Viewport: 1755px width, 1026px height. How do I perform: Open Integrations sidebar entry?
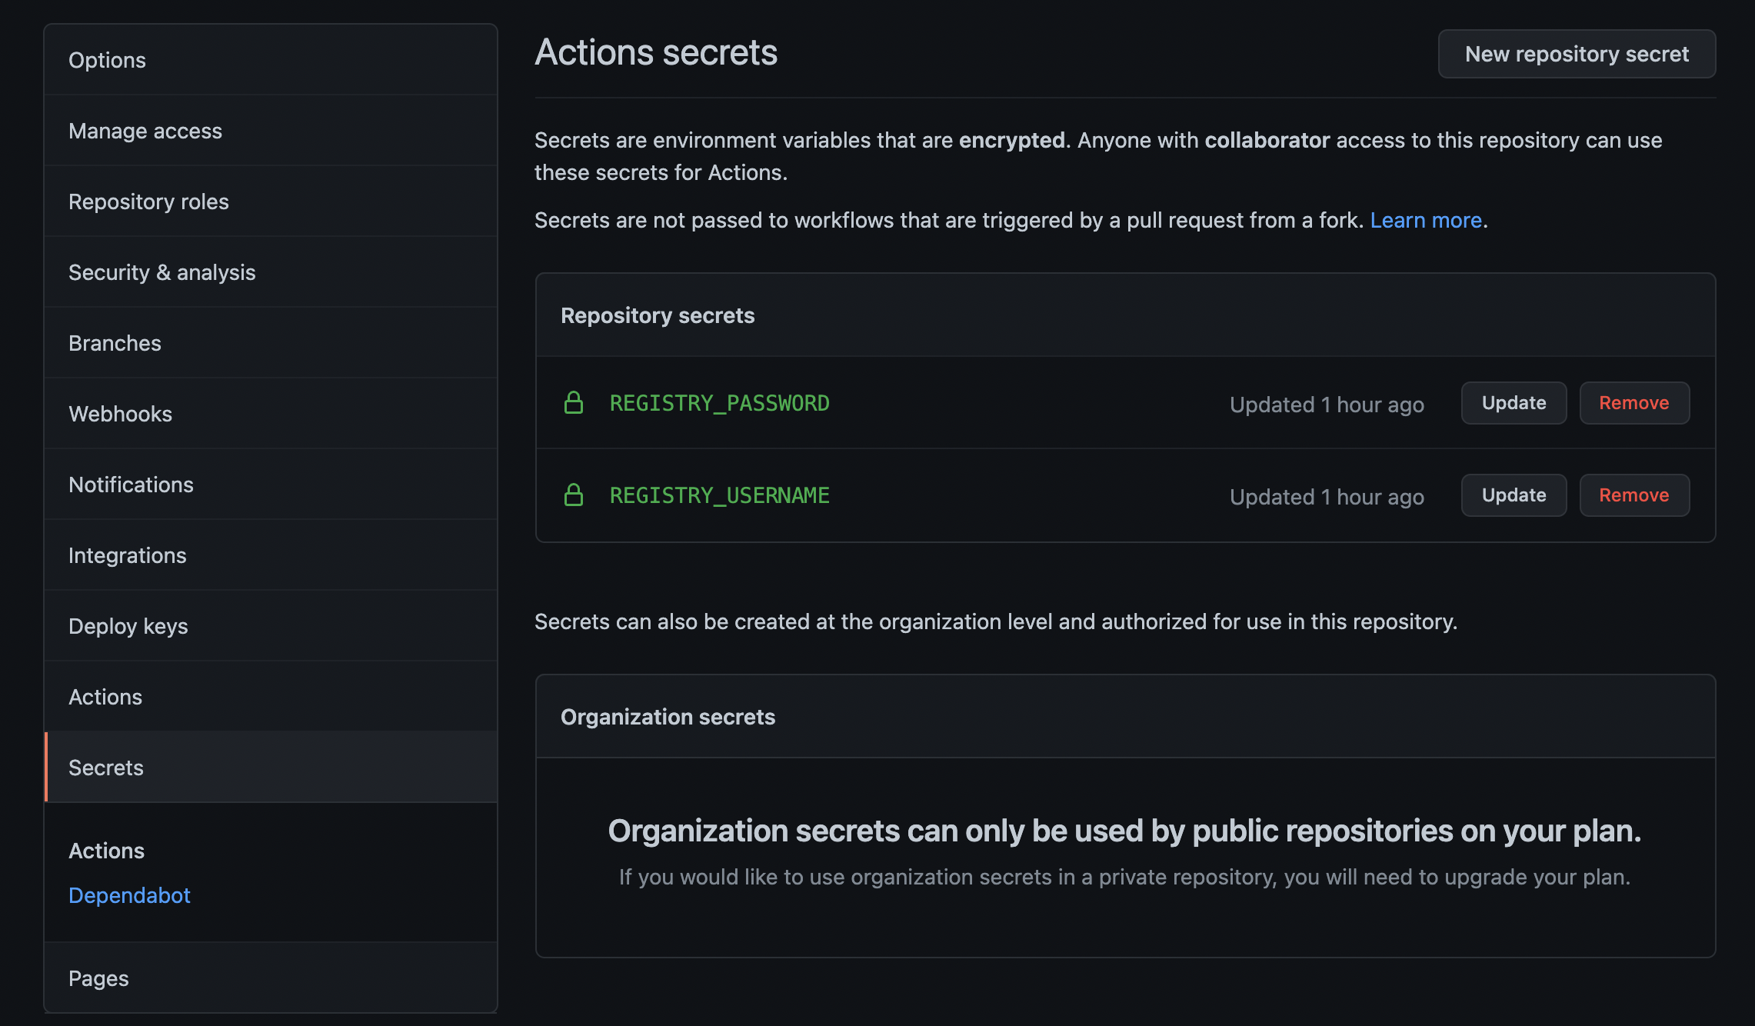[x=127, y=555]
